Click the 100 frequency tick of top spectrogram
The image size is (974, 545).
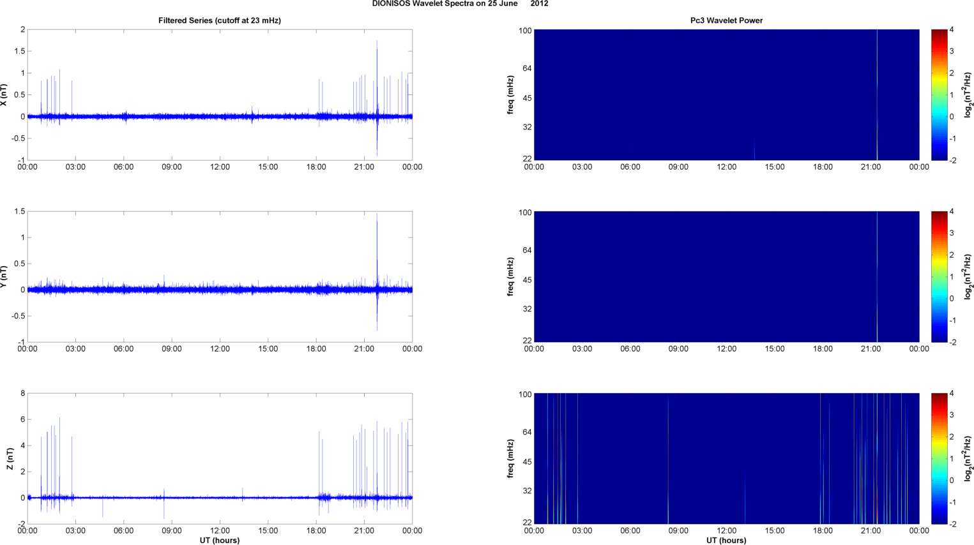(x=525, y=31)
